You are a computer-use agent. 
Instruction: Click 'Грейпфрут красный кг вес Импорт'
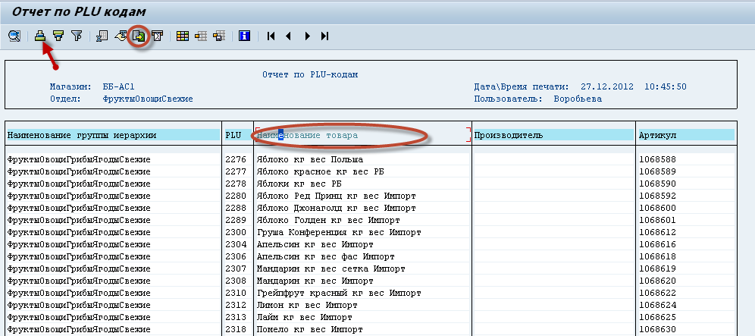pos(339,293)
